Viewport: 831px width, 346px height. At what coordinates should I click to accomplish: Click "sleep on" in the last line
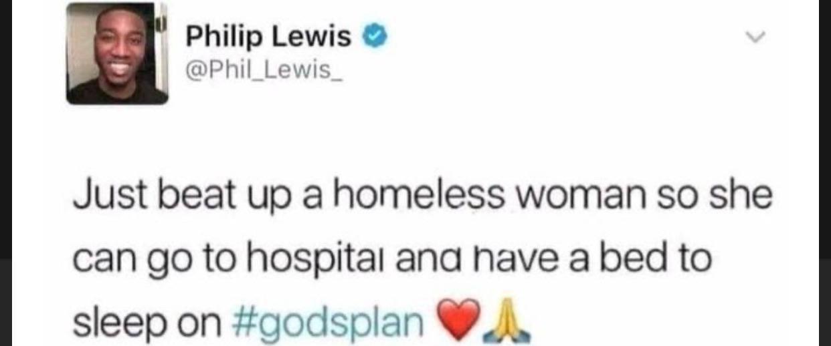pyautogui.click(x=146, y=324)
